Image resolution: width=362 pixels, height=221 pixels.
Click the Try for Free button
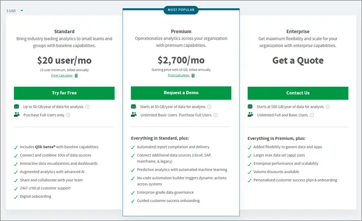[64, 93]
